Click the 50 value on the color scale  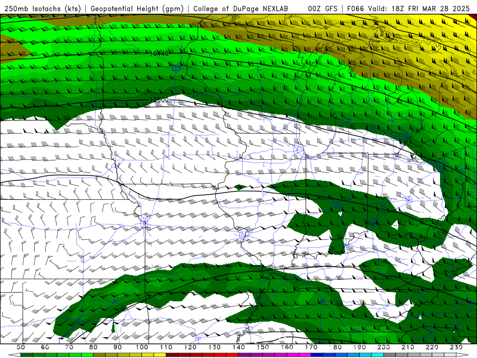[21, 347]
